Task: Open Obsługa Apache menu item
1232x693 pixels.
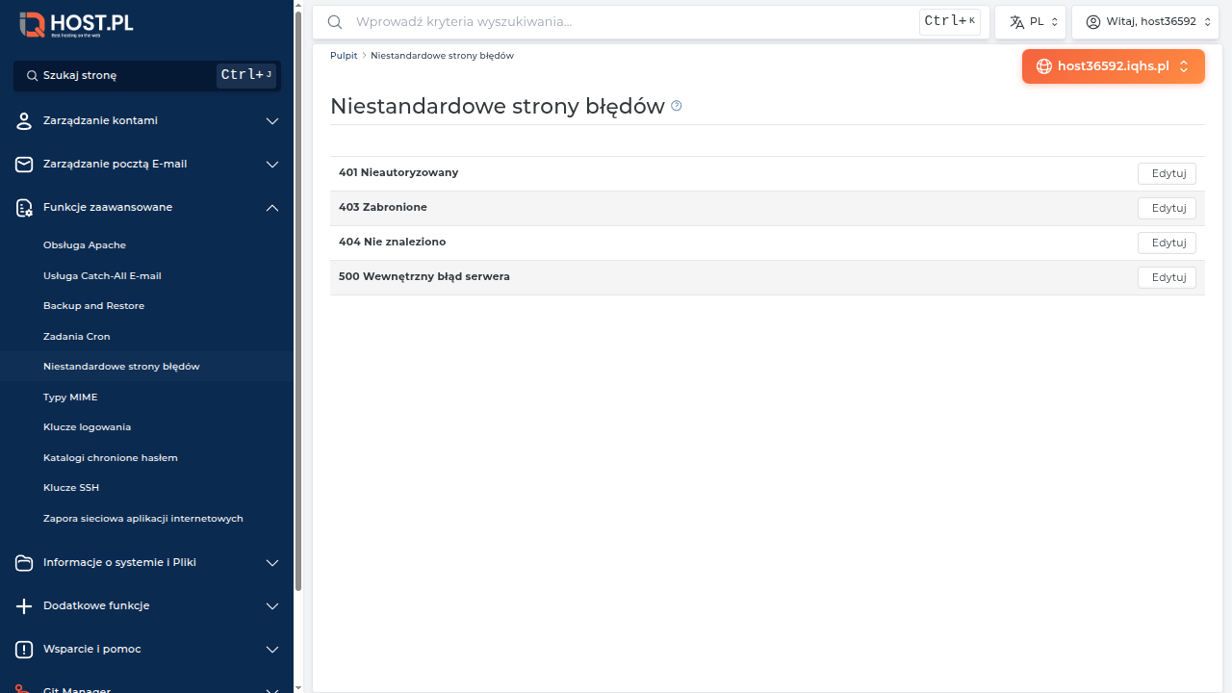Action: click(85, 245)
